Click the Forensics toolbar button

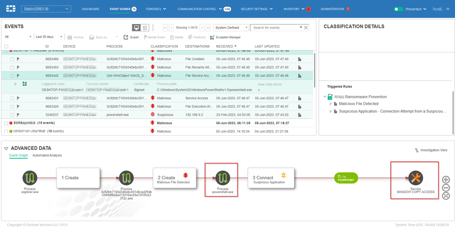point(197,37)
